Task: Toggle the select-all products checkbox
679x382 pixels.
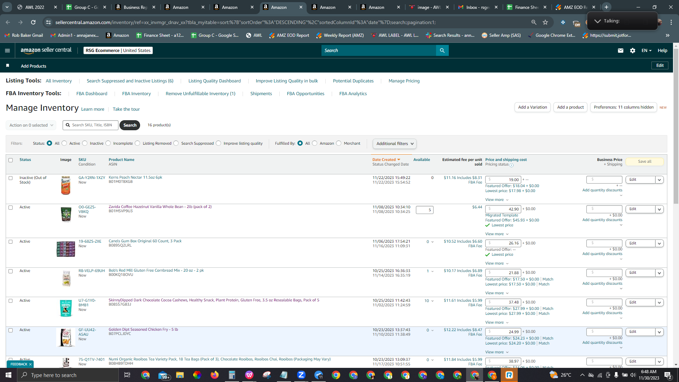Action: (11, 160)
